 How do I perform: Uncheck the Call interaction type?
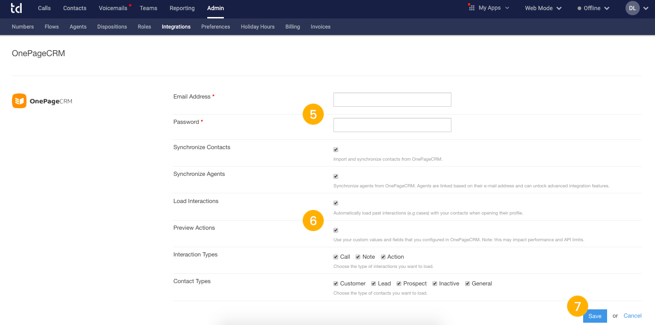point(336,257)
